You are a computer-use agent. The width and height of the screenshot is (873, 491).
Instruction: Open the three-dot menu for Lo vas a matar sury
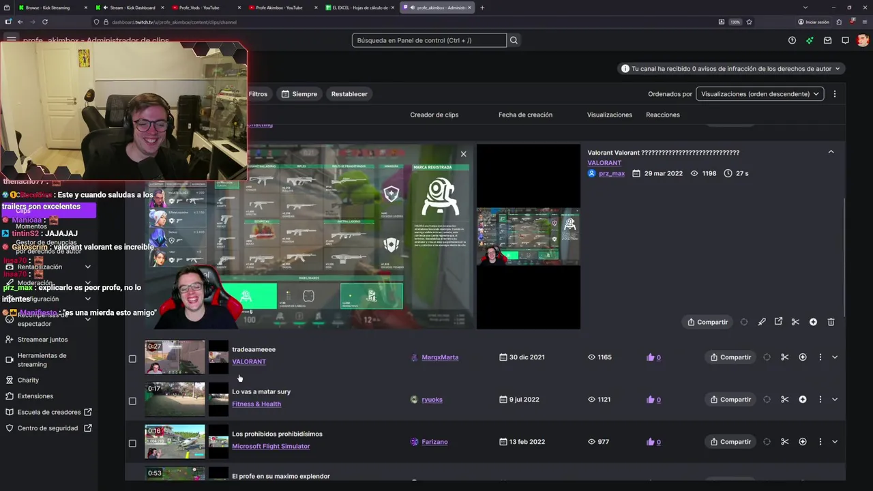tap(820, 400)
